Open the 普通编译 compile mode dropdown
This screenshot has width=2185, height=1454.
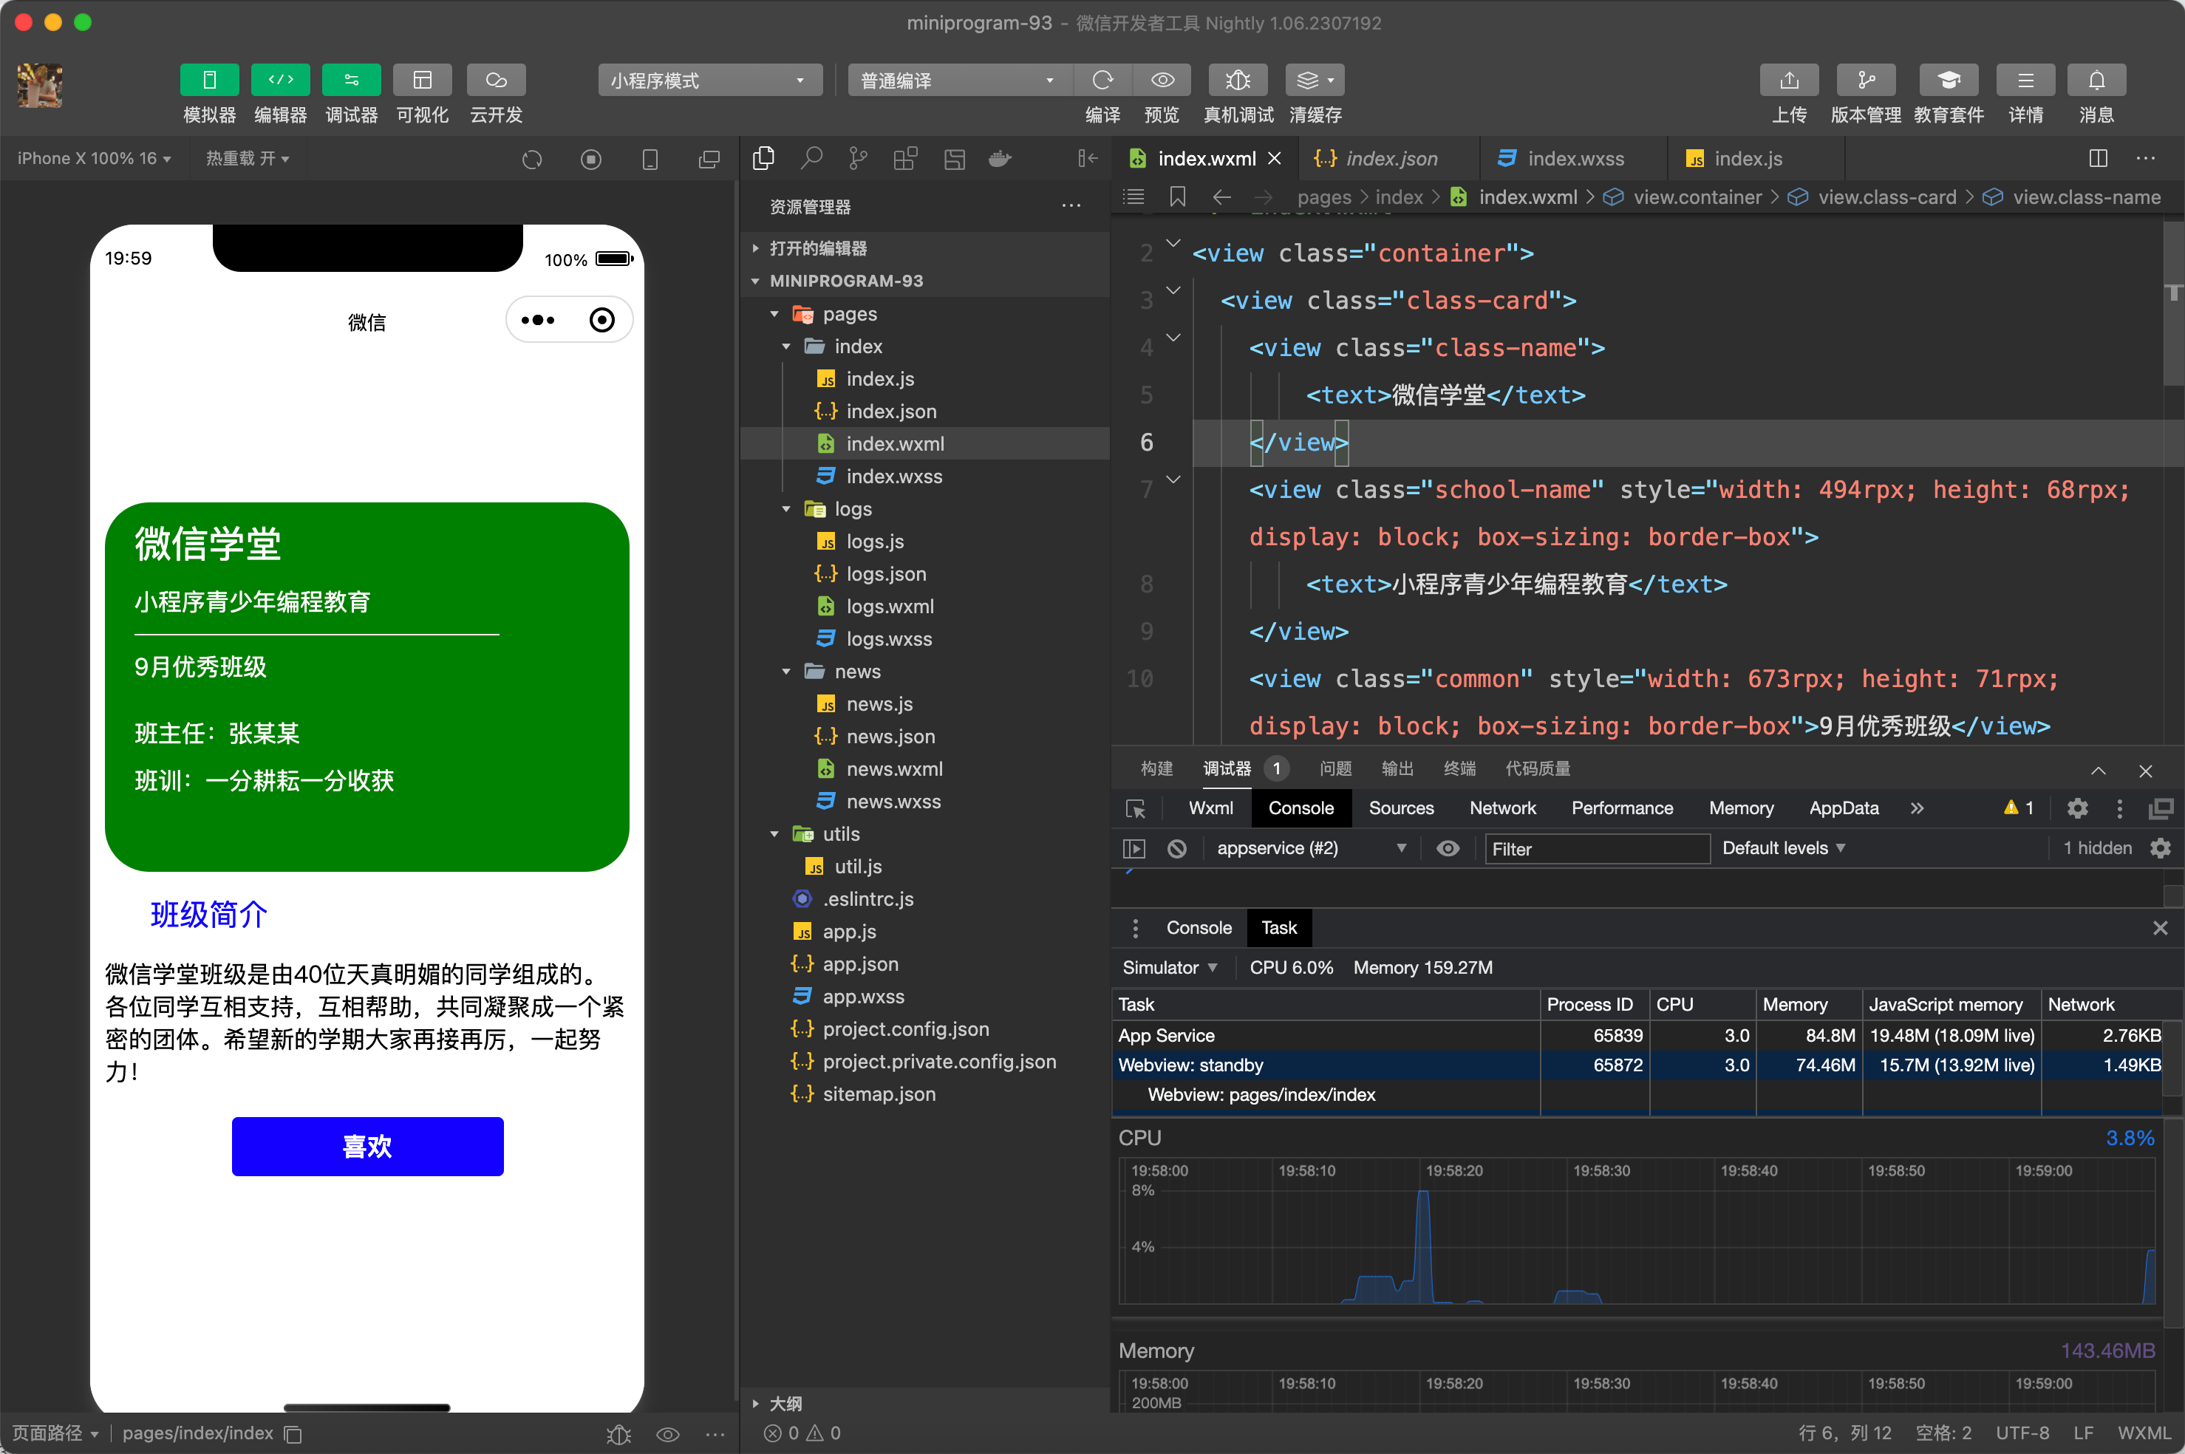coord(959,81)
